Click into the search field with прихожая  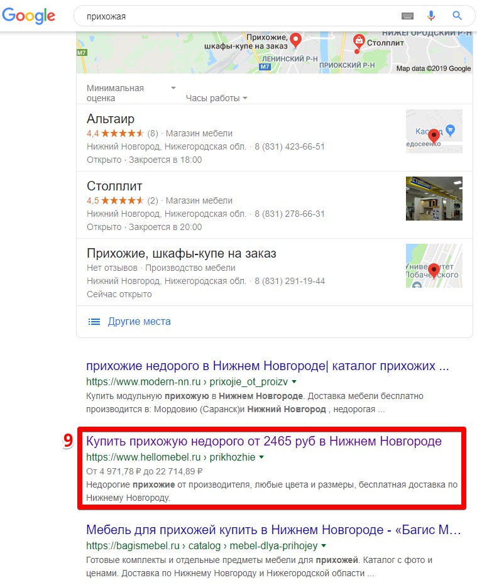(239, 16)
